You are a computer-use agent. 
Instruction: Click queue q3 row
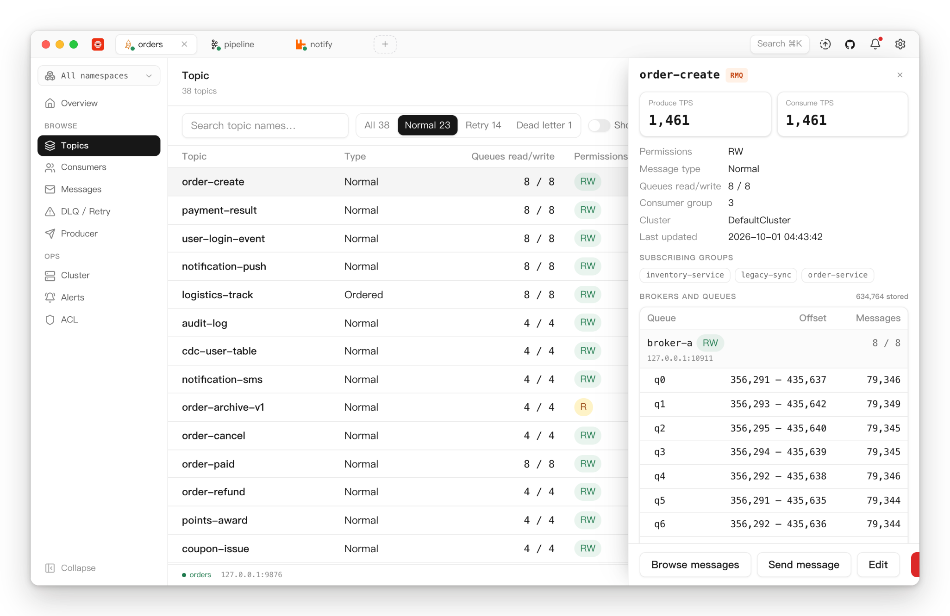point(774,452)
